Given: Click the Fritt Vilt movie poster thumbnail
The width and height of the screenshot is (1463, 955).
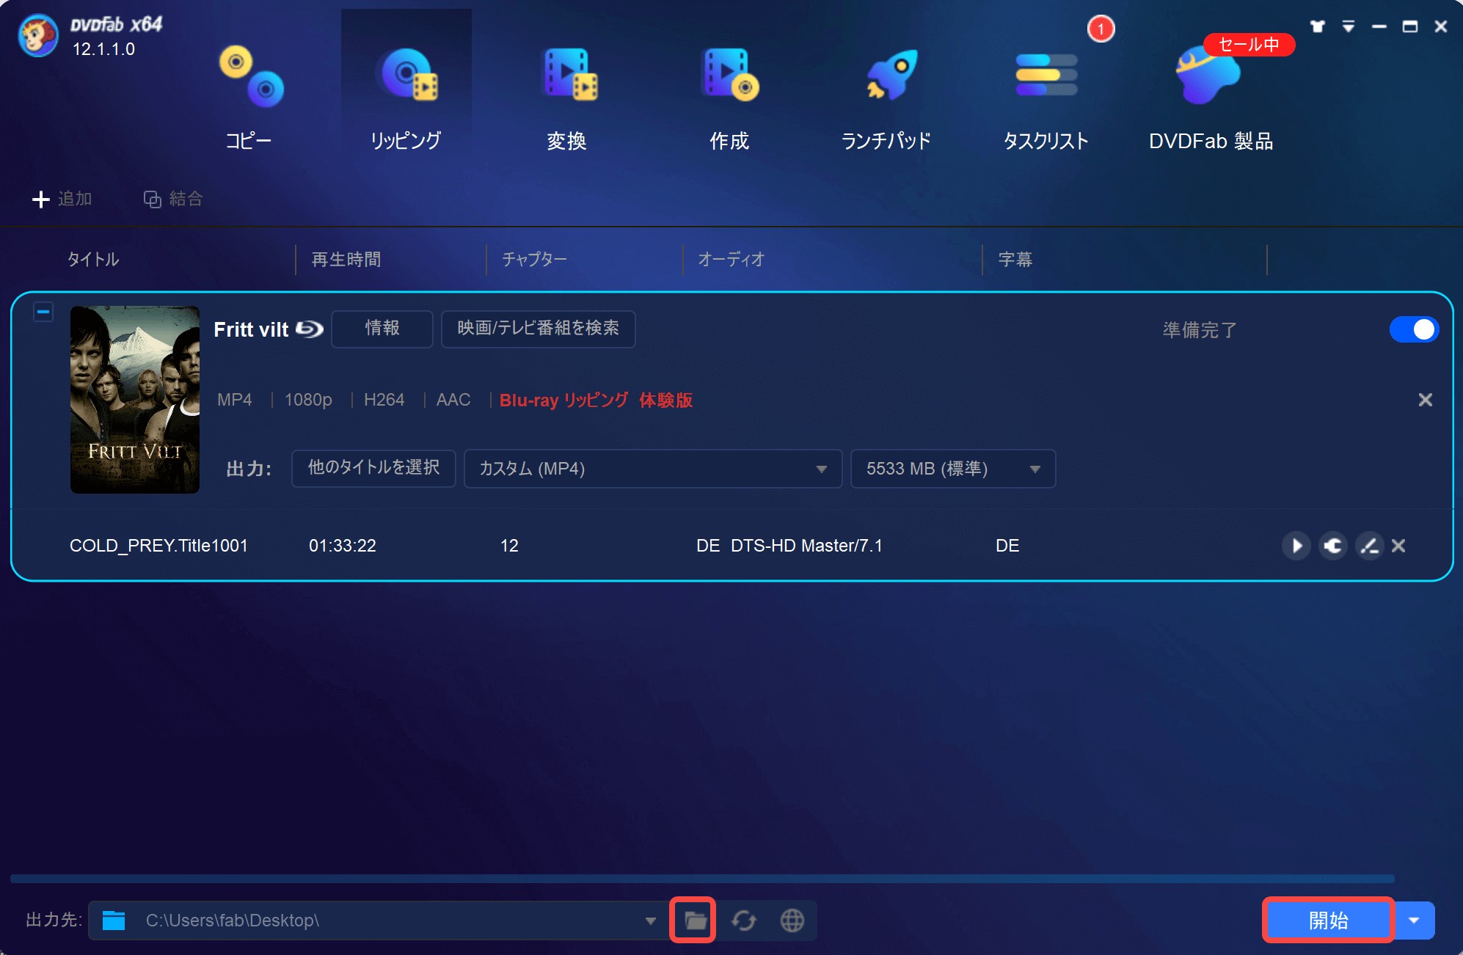Looking at the screenshot, I should coord(135,400).
